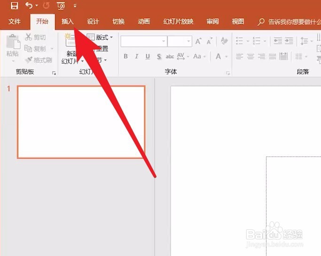Click the Redo icon

(46, 6)
